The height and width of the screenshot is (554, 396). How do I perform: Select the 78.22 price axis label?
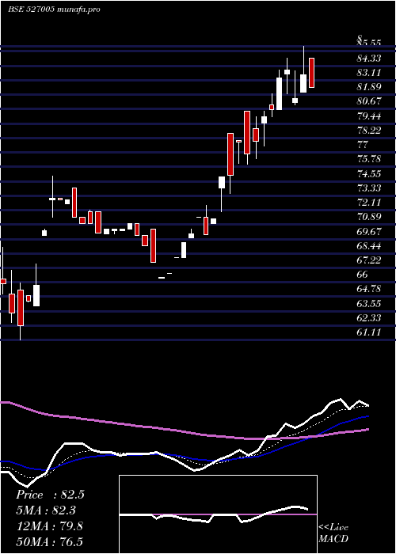(369, 131)
